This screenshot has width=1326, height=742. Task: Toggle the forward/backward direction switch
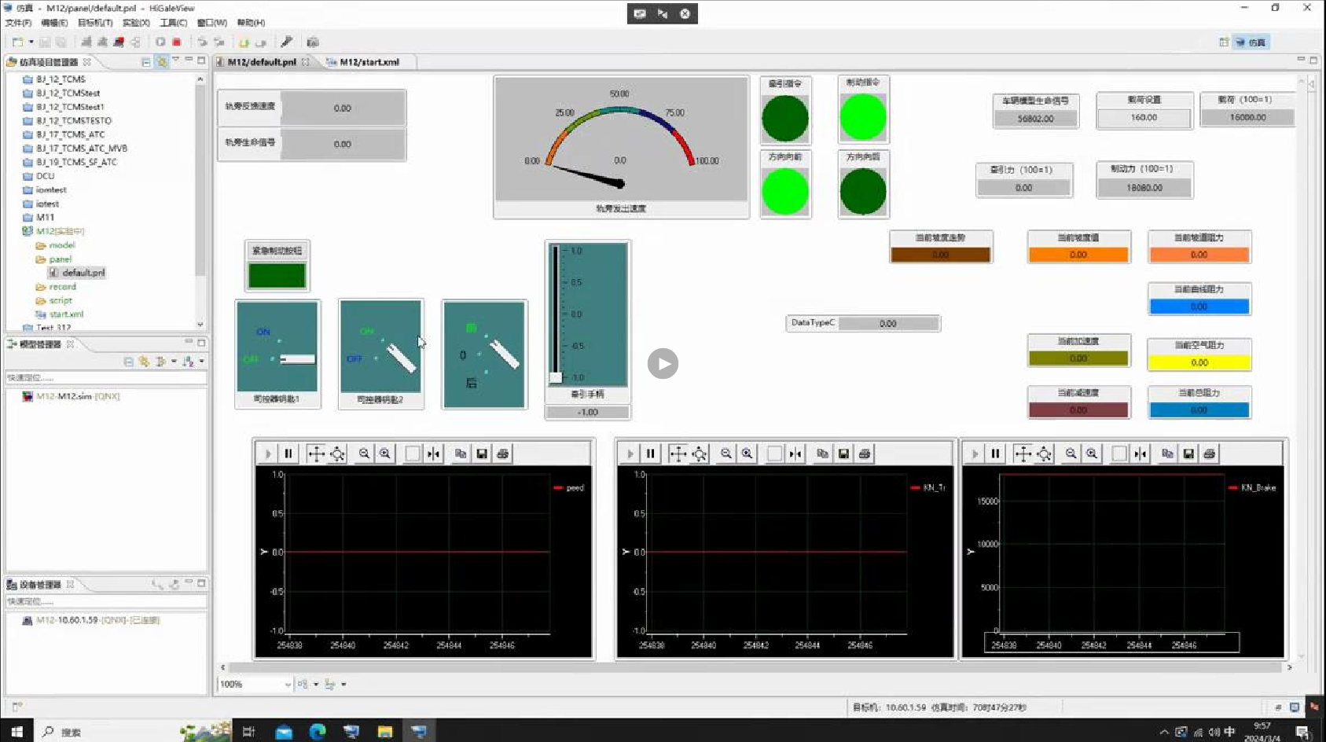tap(484, 354)
